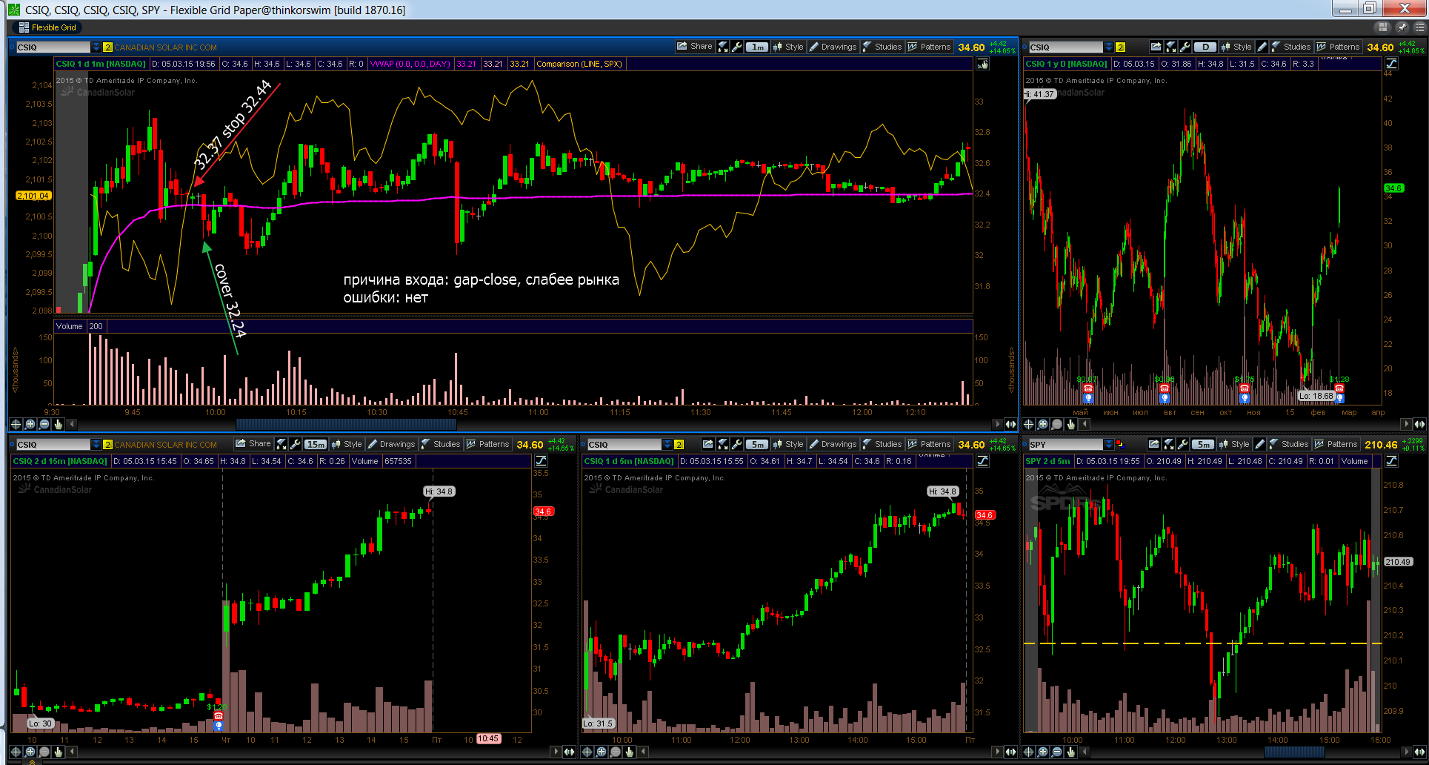Open Drawings menu in the 1m chart
This screenshot has width=1429, height=765.
pos(833,47)
